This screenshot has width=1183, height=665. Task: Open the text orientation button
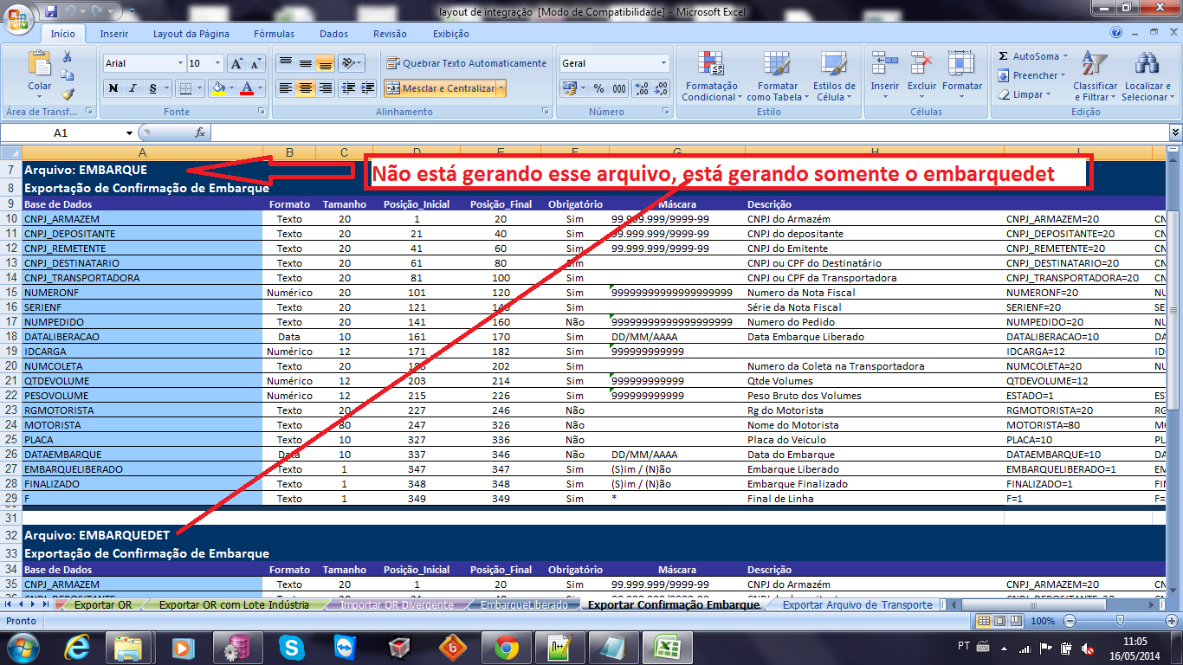tap(350, 63)
